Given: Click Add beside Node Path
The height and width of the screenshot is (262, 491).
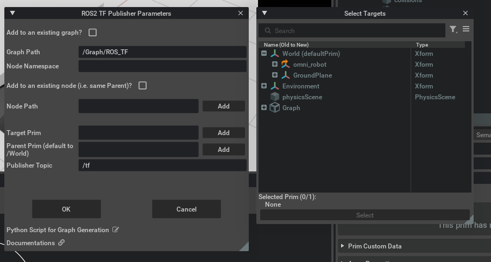Looking at the screenshot, I should (224, 106).
